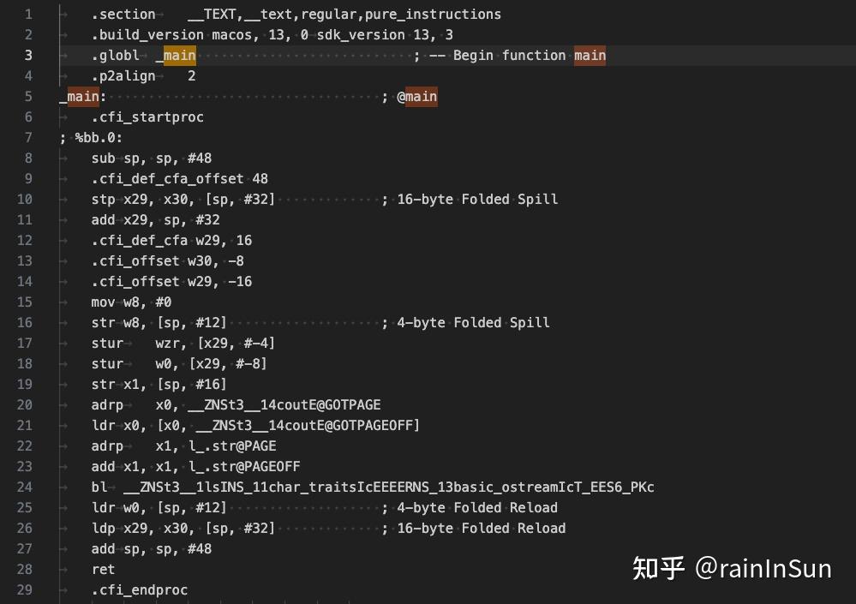Click the long bl call symbol on line 24

388,487
